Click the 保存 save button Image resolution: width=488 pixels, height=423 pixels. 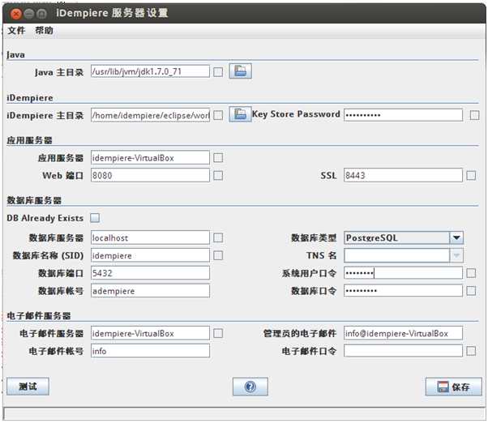(x=453, y=387)
